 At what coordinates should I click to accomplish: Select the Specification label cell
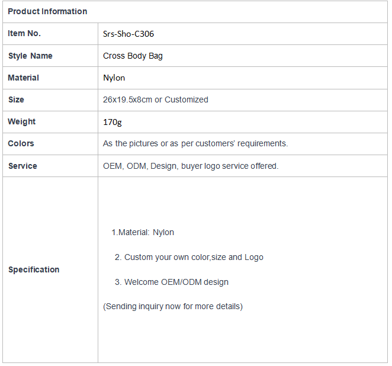click(50, 269)
